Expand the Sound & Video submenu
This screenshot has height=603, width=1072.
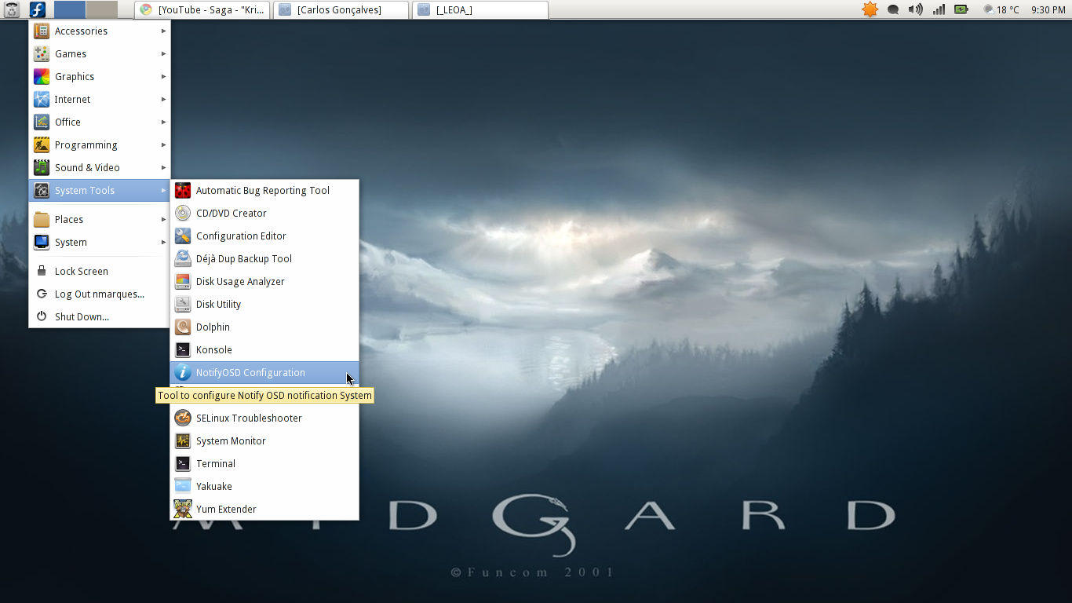100,168
